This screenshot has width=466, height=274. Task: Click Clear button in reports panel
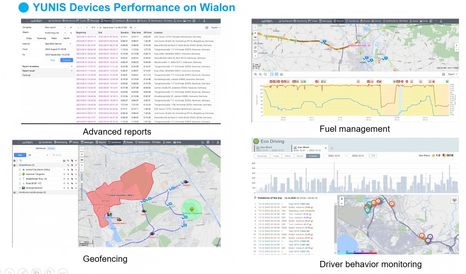(52, 60)
